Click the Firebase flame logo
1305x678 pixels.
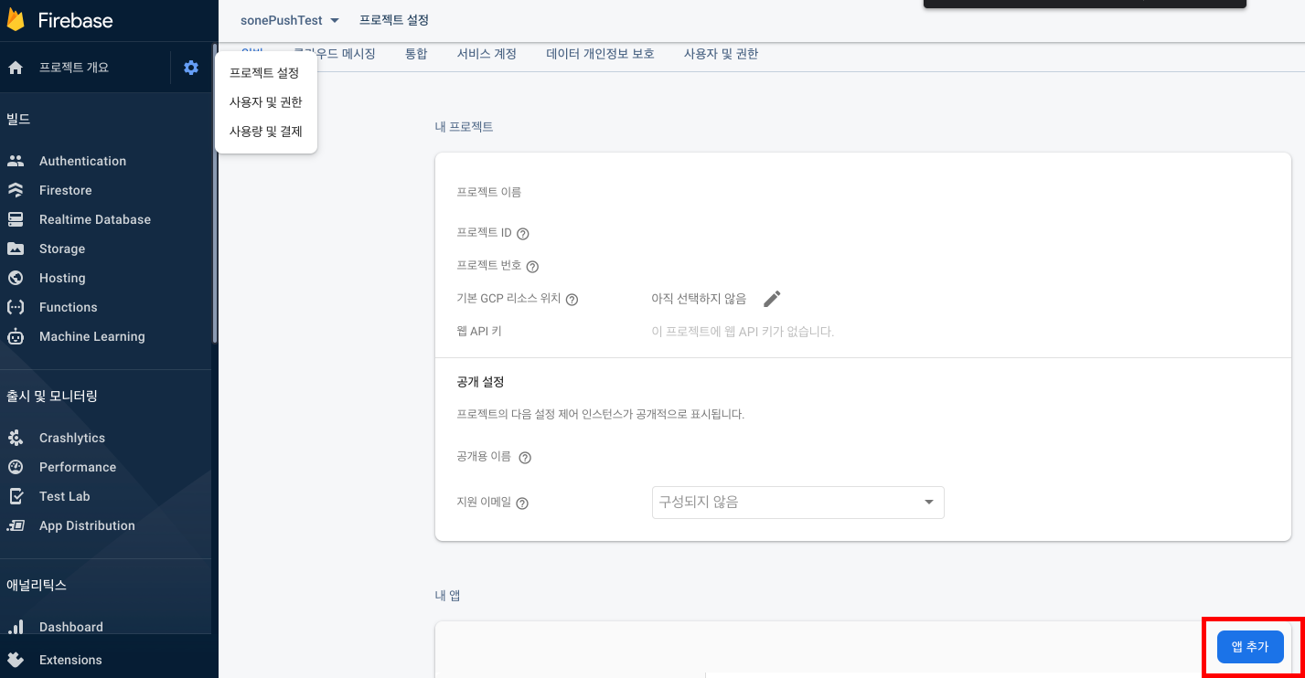point(16,20)
